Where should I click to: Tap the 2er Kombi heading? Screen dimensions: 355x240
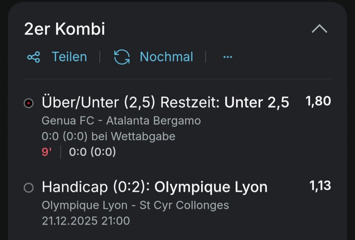click(x=65, y=29)
